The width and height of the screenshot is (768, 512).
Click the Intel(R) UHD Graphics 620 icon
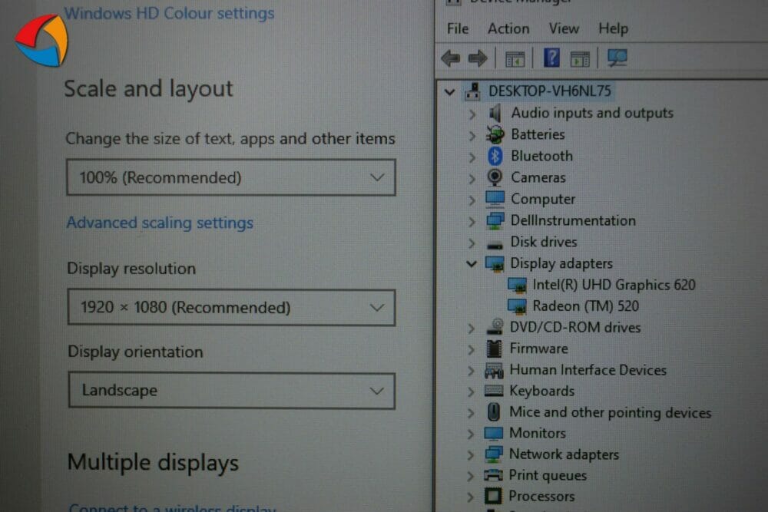coord(517,285)
